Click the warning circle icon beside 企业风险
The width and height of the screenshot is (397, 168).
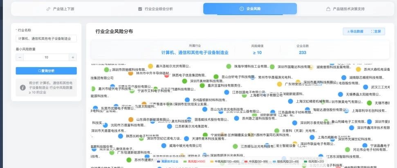point(242,9)
